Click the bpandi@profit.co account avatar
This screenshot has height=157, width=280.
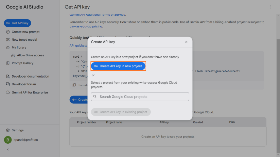coord(8,140)
